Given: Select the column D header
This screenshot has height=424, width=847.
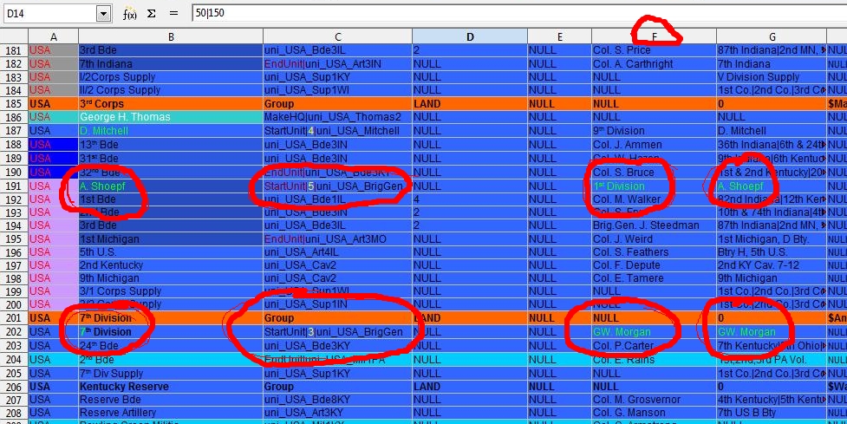Looking at the screenshot, I should point(469,36).
